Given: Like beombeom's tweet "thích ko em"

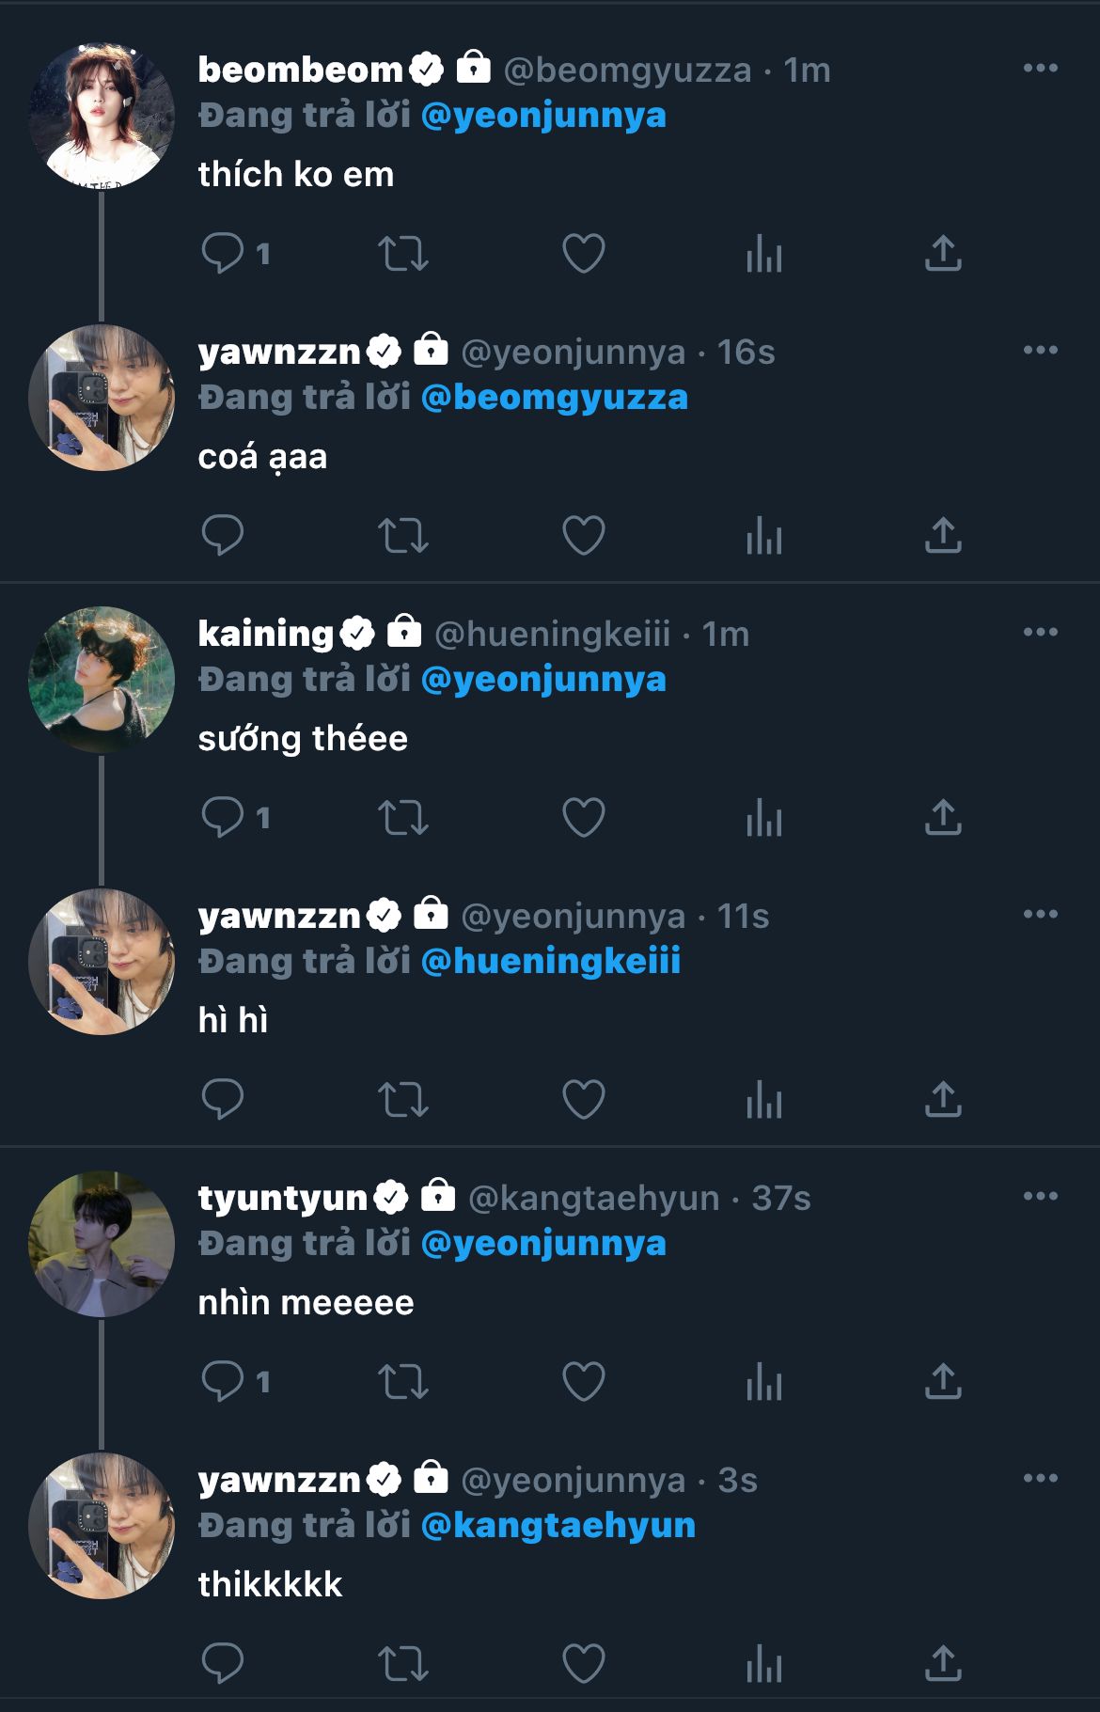Looking at the screenshot, I should tap(583, 254).
